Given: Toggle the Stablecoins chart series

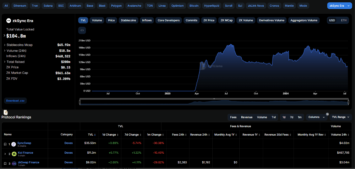Looking at the screenshot, I should (128, 20).
